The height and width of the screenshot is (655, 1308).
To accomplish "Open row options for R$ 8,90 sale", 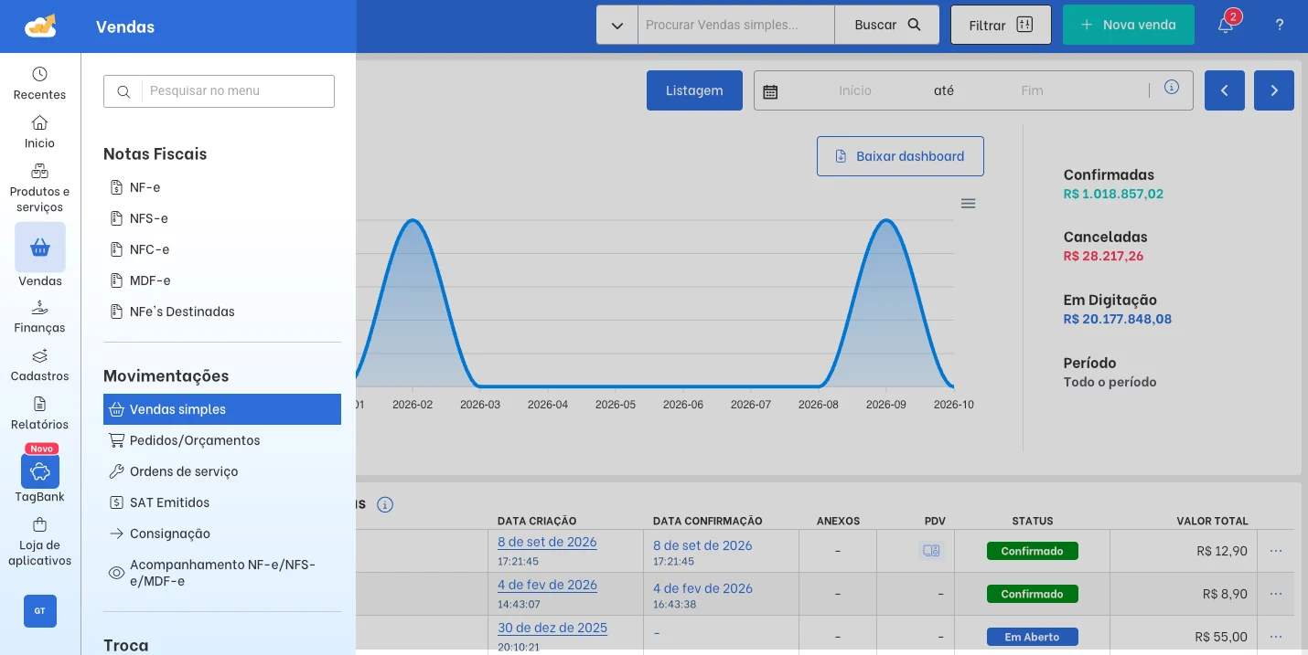I will click(1276, 594).
